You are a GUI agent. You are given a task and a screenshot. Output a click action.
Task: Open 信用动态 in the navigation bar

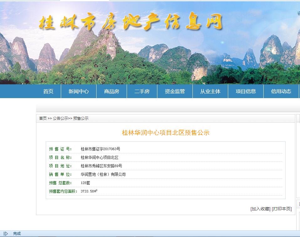coord(281,92)
